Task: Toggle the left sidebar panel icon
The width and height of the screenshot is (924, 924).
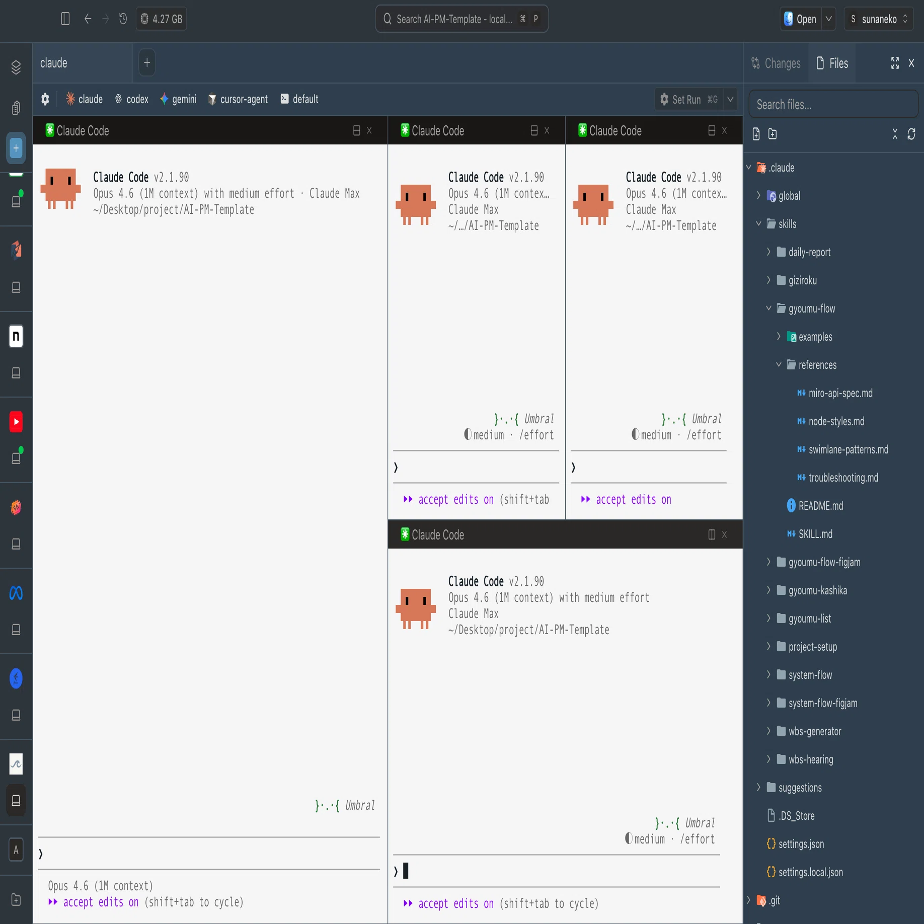Action: (65, 19)
